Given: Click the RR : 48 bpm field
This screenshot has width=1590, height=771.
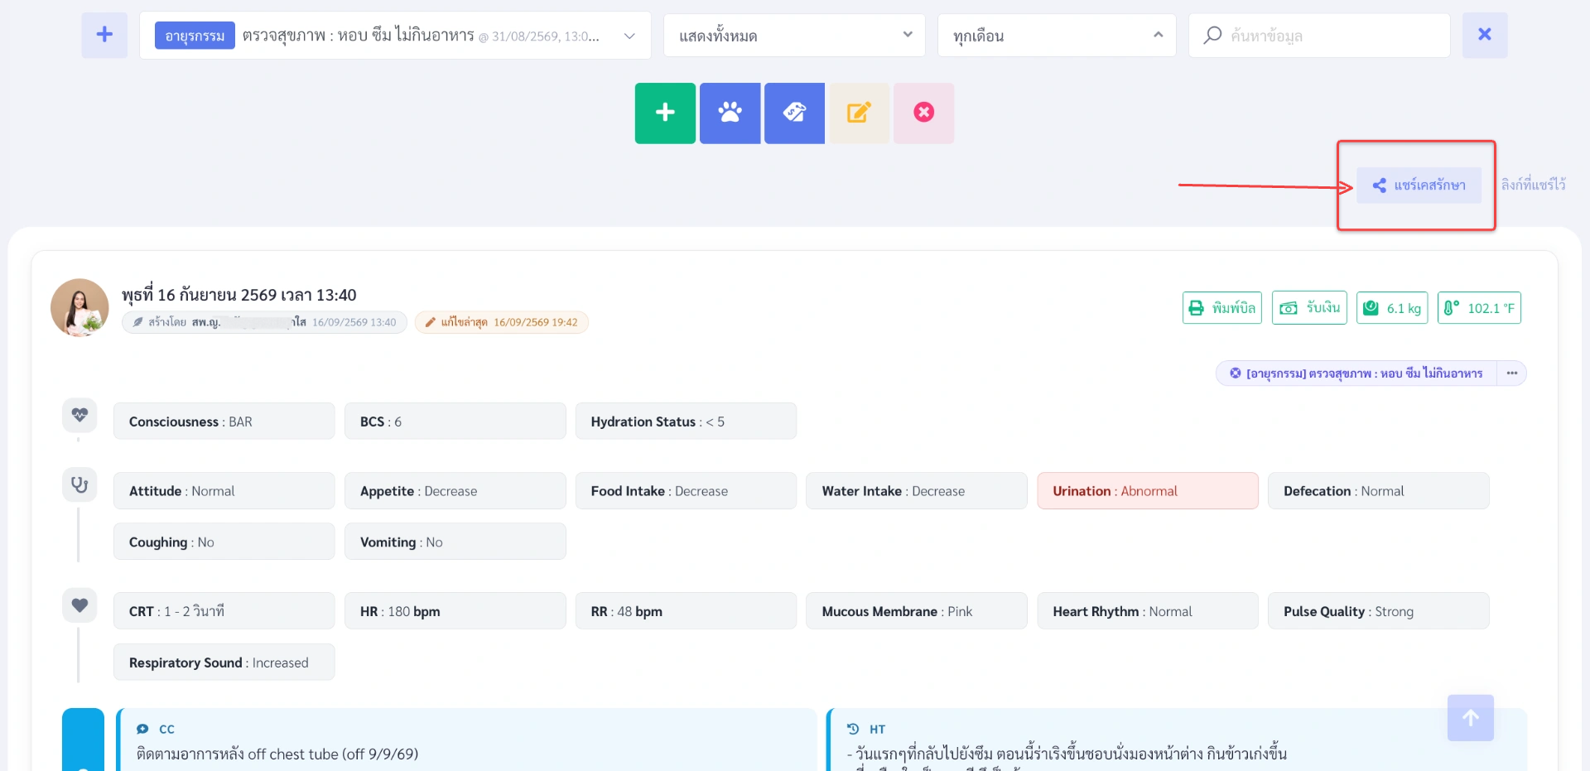Looking at the screenshot, I should pos(686,611).
